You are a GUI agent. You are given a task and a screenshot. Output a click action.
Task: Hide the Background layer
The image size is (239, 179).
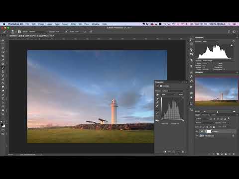tap(197, 136)
